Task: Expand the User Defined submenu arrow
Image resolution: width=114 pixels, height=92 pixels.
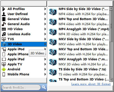Action: [45, 14]
